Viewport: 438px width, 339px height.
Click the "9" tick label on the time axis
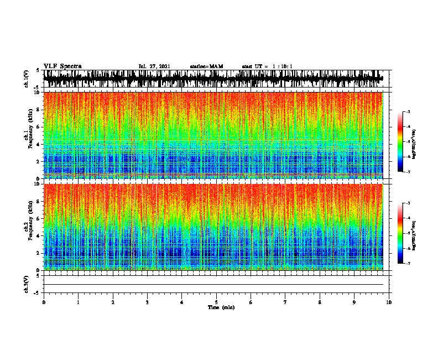coord(354,302)
